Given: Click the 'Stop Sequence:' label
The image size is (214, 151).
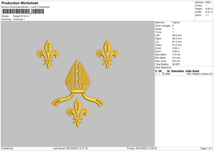Looking at the screenshot, I should point(163,68).
